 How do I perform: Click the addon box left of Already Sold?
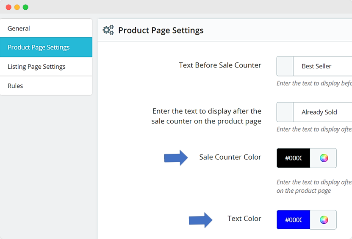[285, 112]
